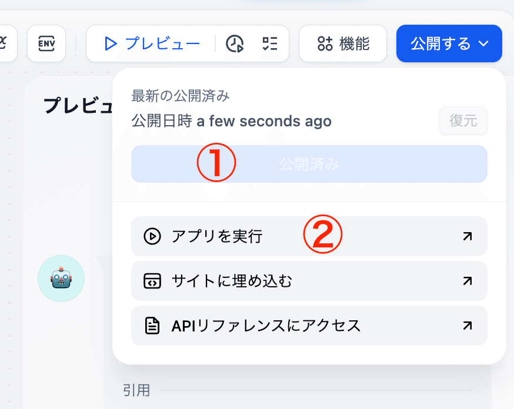Viewport: 514px width, 409px height.
Task: Open the checklist icon in toolbar
Action: [270, 43]
